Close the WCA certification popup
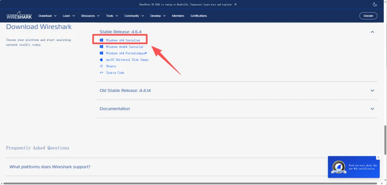Viewport: 387px width, 185px height. [x=378, y=157]
